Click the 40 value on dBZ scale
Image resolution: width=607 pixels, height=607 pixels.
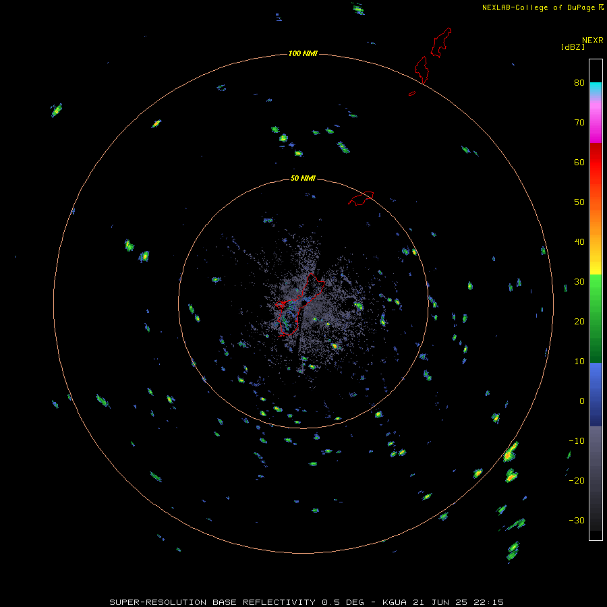579,242
